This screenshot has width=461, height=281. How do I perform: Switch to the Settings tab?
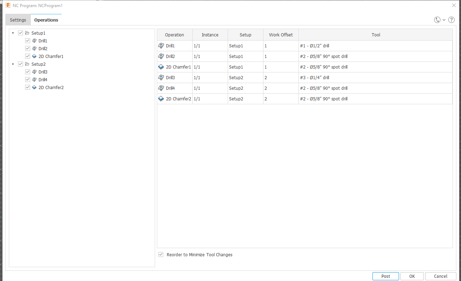(18, 20)
